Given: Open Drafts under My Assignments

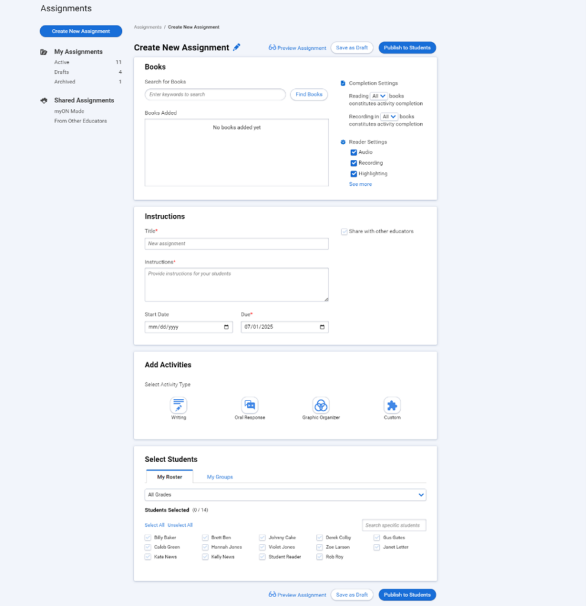Looking at the screenshot, I should (62, 72).
